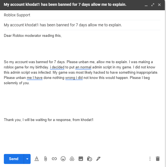Open more options three-dot menu
The width and height of the screenshot is (166, 167).
tap(150, 159)
